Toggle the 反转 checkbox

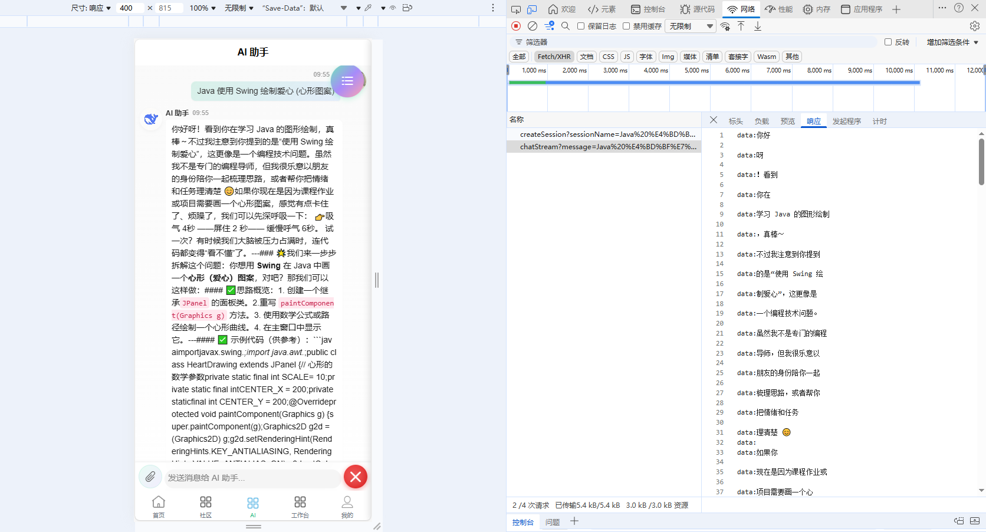pos(888,42)
